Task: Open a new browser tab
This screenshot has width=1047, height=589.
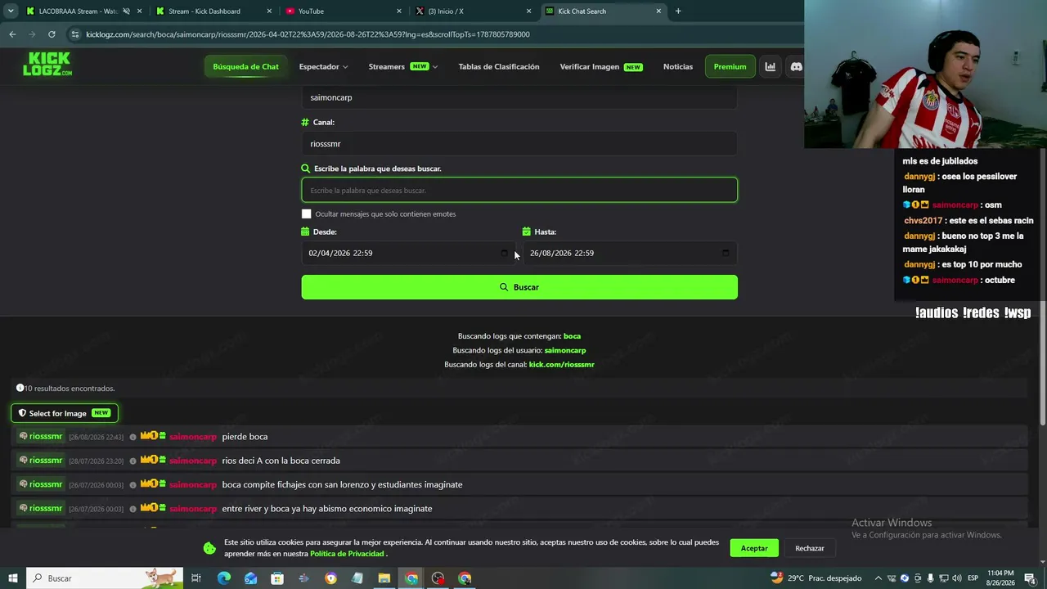Action: 678,11
